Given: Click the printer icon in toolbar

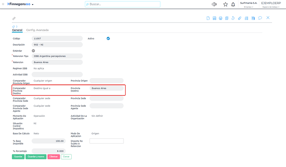Looking at the screenshot, I should tap(221, 18).
